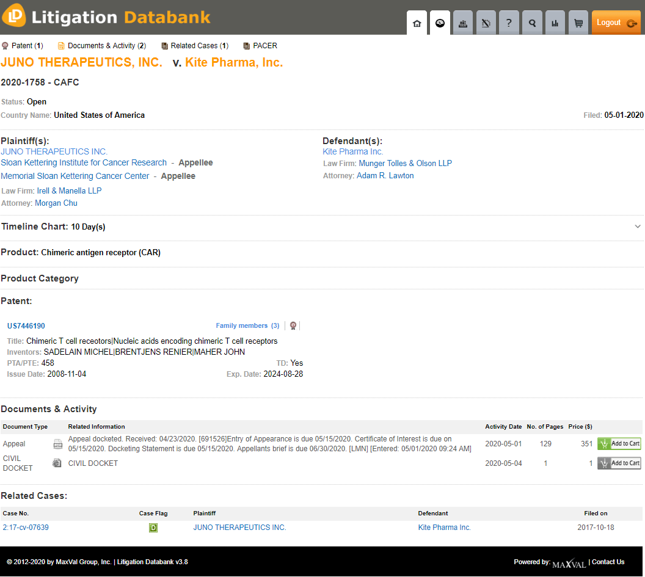
Task: Click JUNO THERAPEUTICS, INC. in case title
Action: 81,62
